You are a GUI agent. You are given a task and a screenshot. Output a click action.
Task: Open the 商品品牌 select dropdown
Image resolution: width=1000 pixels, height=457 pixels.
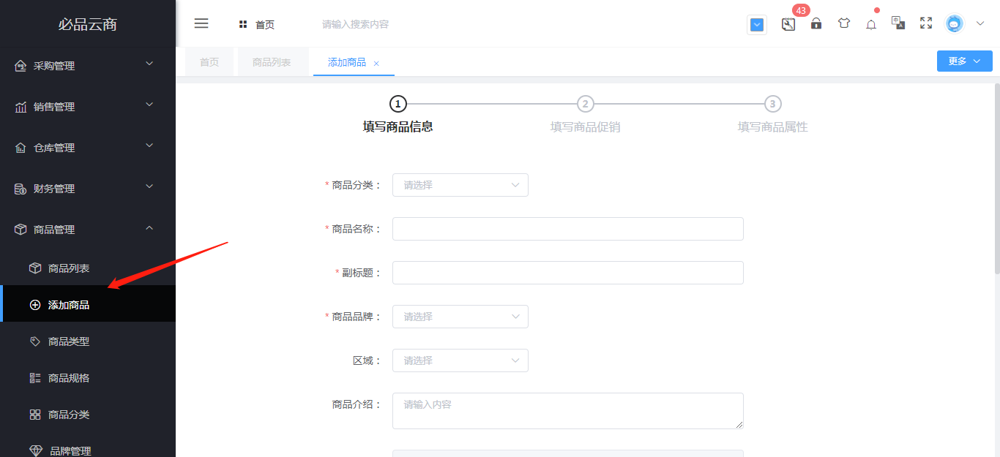[x=460, y=317]
